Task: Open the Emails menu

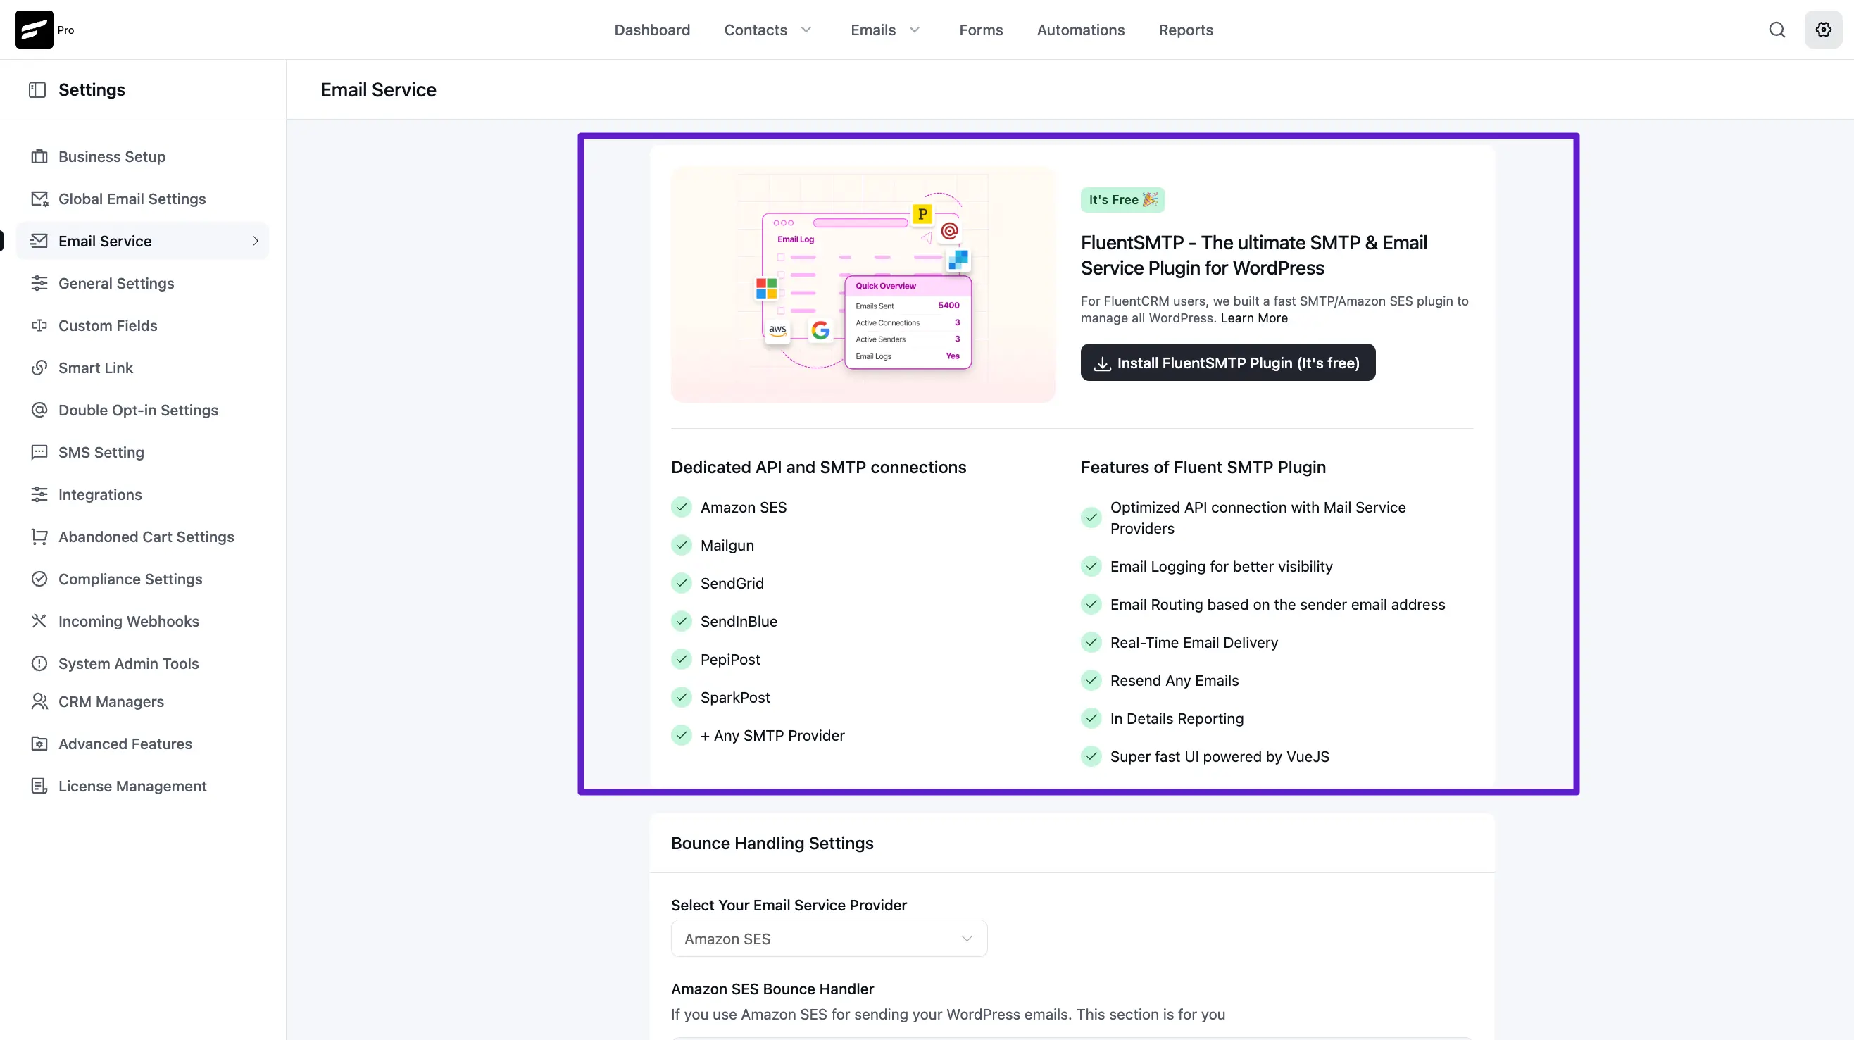Action: (x=873, y=30)
